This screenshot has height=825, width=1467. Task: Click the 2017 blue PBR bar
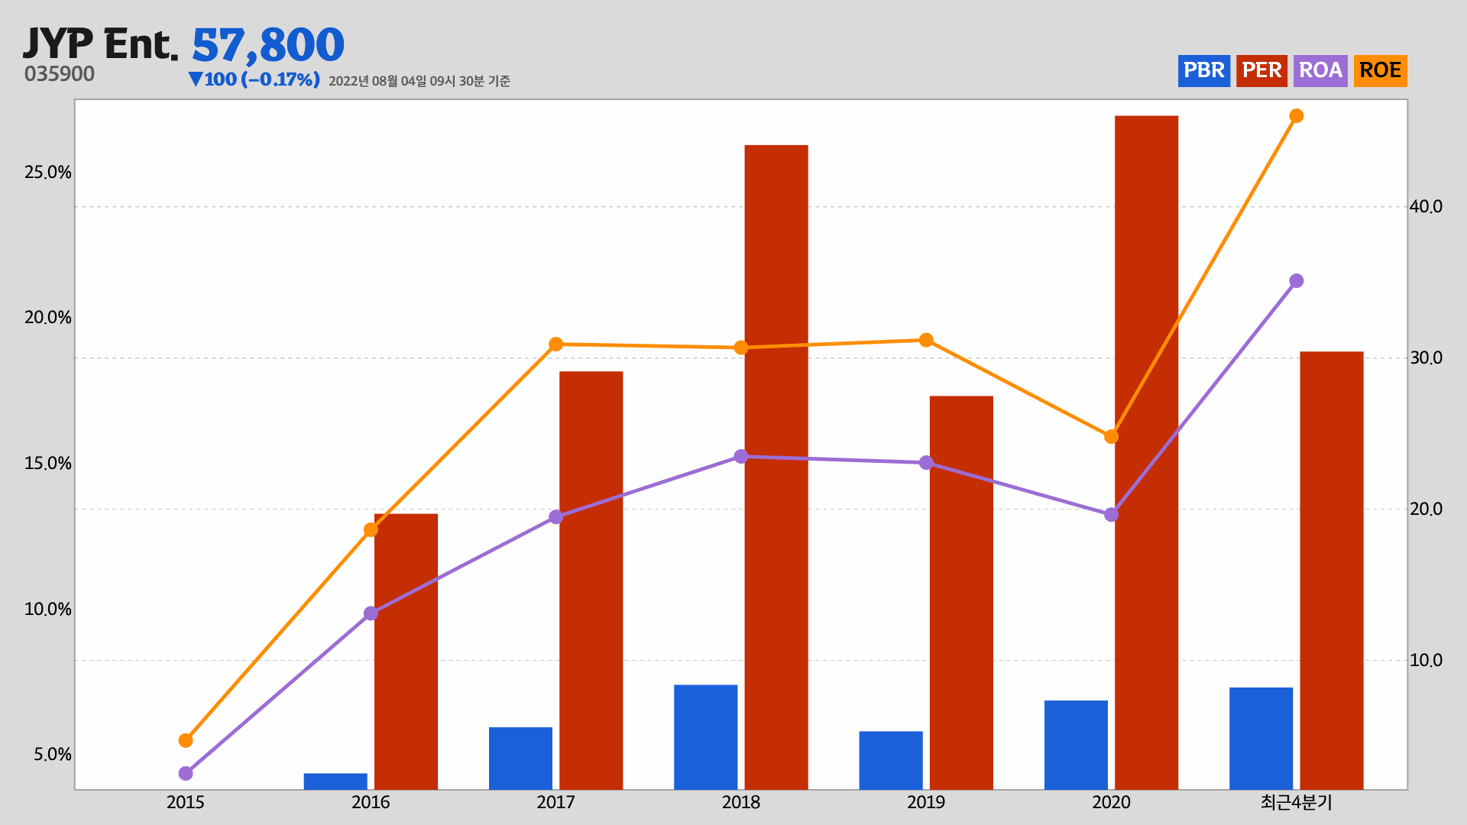pos(520,759)
